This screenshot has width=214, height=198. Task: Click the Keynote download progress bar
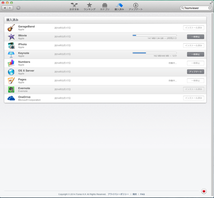tap(155, 53)
